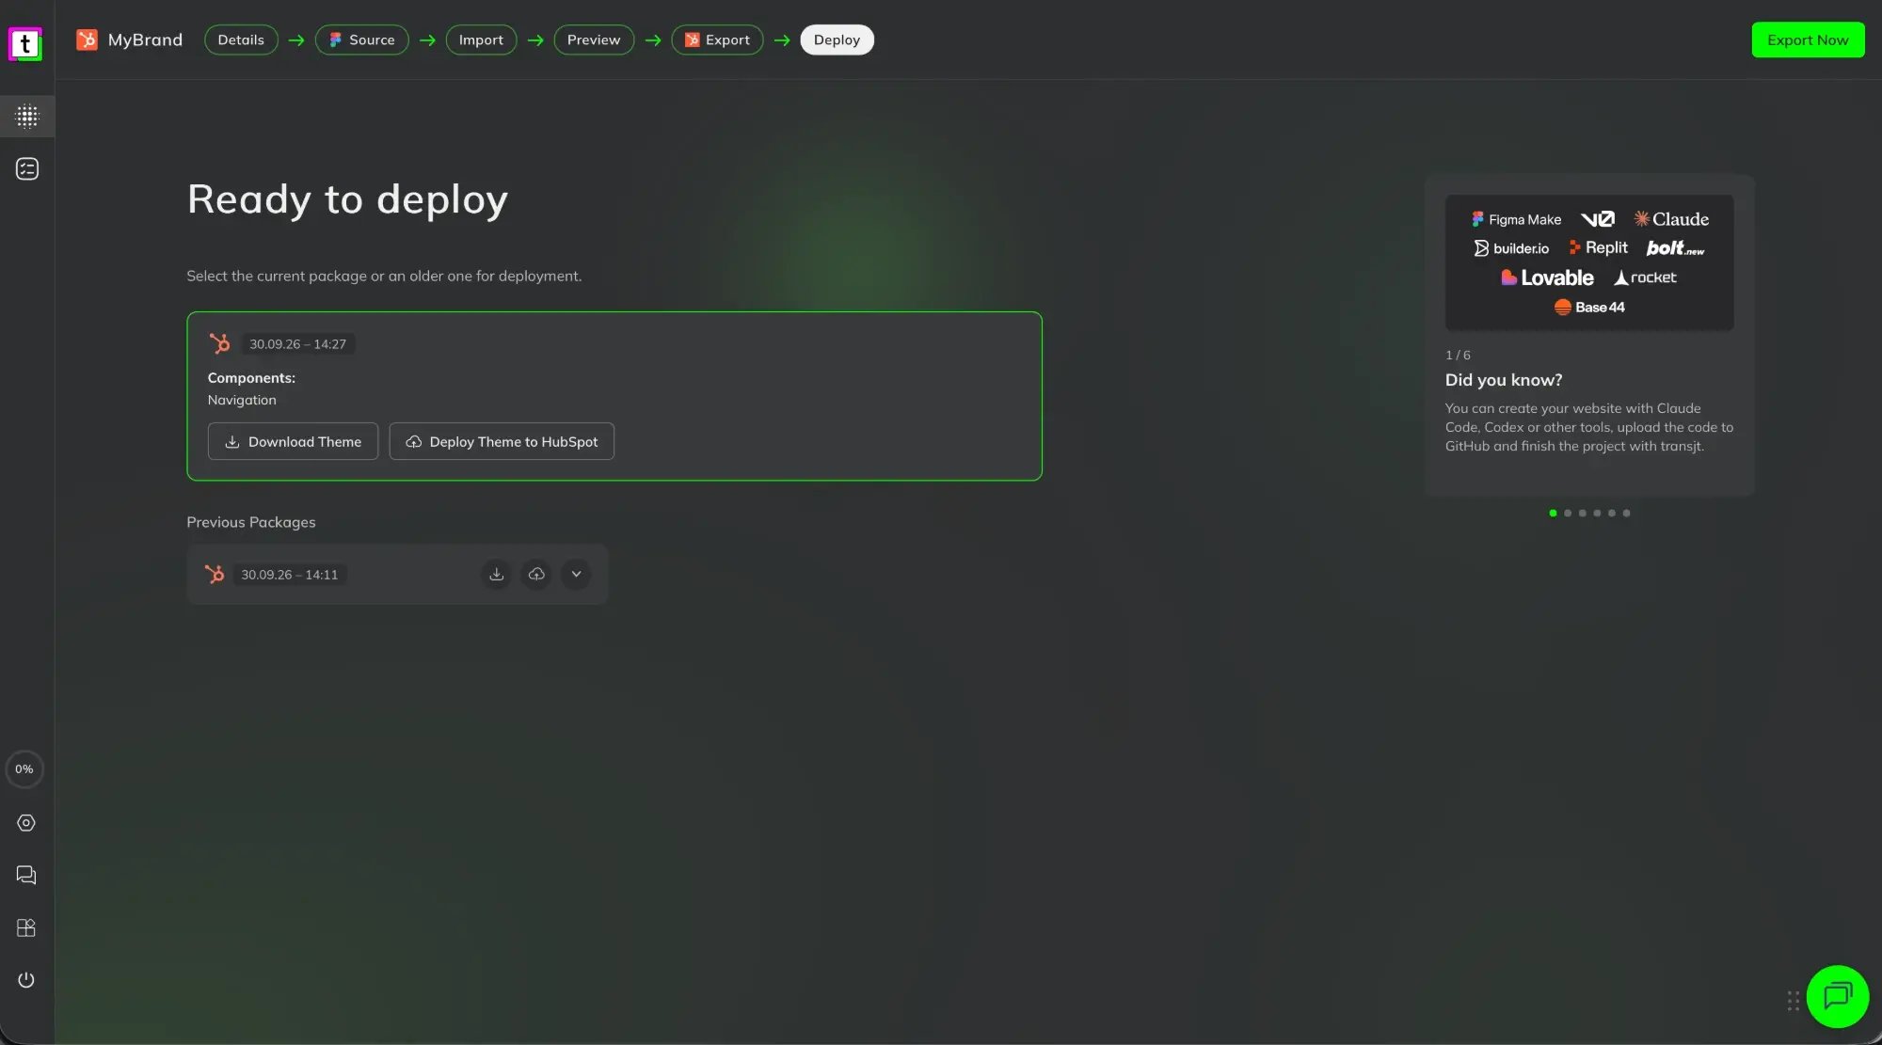Click the AI tools logos thumbnail

(x=1589, y=262)
